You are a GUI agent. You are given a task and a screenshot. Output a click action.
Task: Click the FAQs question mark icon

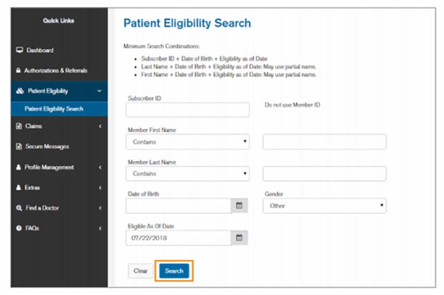[19, 228]
